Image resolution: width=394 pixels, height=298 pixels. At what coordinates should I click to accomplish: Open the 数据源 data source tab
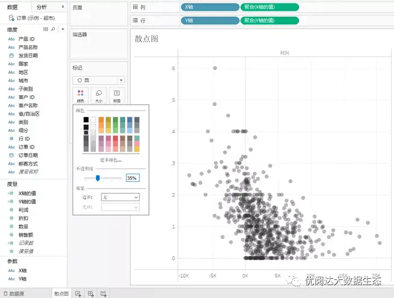coord(14,293)
